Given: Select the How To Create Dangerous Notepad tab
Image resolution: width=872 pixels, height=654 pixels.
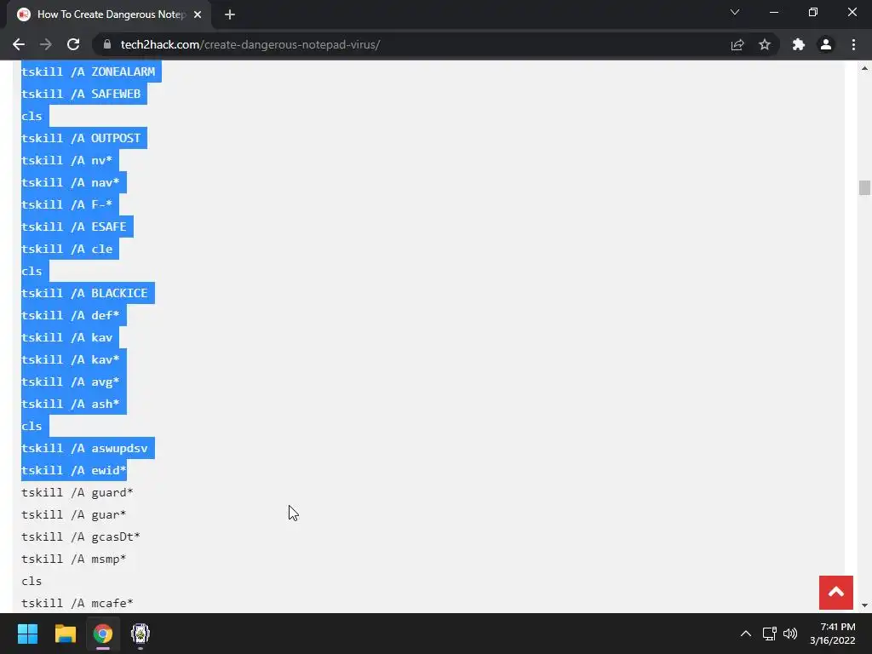Looking at the screenshot, I should [109, 14].
